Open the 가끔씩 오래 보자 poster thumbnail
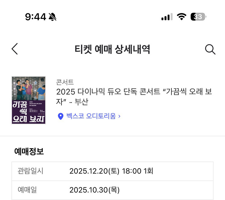This screenshot has height=200, width=225. [28, 100]
